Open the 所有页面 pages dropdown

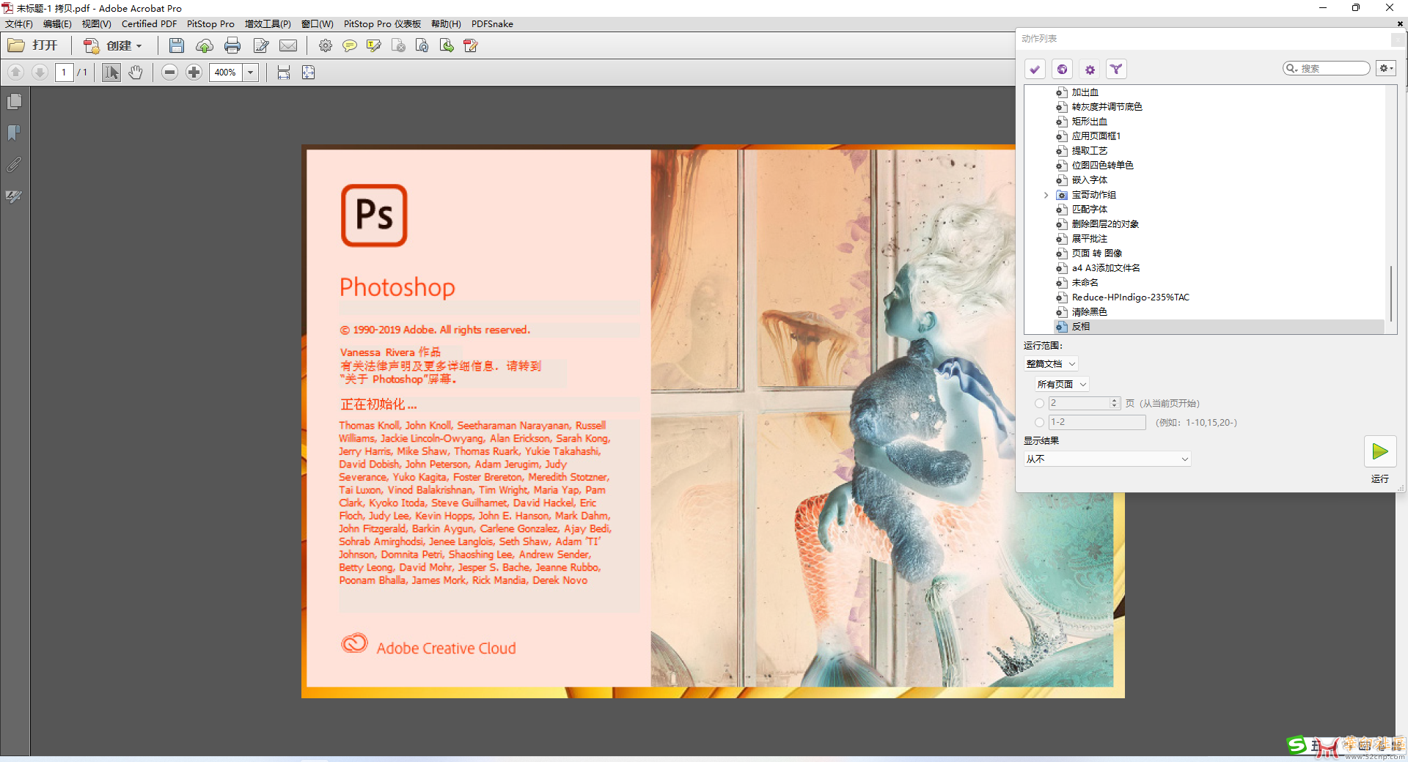[1061, 384]
